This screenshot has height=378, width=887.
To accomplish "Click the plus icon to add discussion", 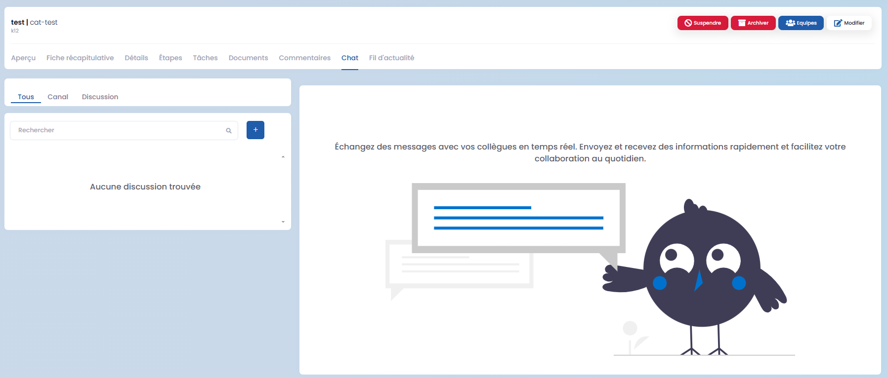I will (255, 130).
